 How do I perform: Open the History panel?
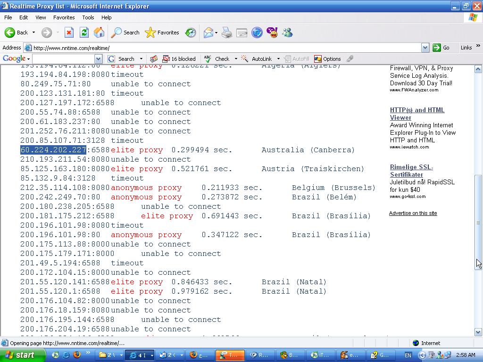191,33
